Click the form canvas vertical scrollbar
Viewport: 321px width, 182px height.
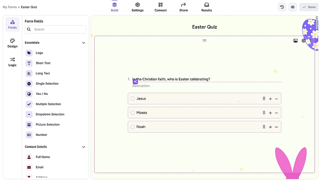pyautogui.click(x=317, y=23)
